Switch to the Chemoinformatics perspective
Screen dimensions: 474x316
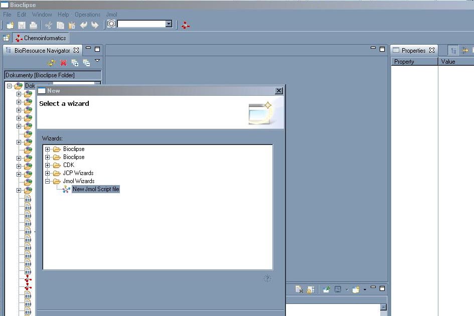(x=41, y=38)
